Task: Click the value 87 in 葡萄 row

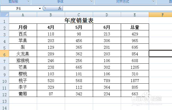Action: pos(51,94)
